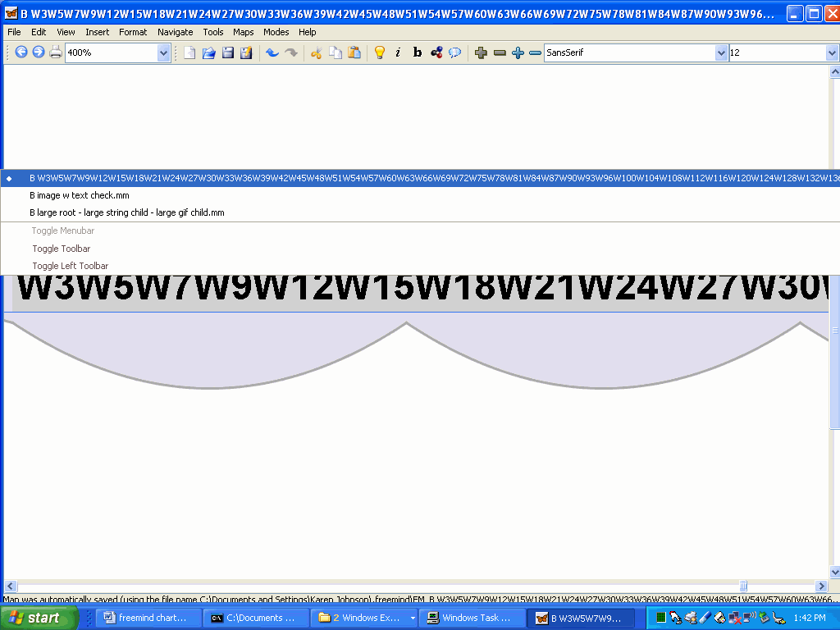Open the Maps menu

[x=243, y=32]
